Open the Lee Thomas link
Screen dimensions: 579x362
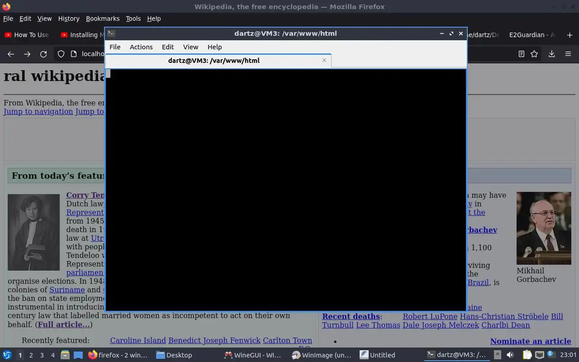pos(378,325)
